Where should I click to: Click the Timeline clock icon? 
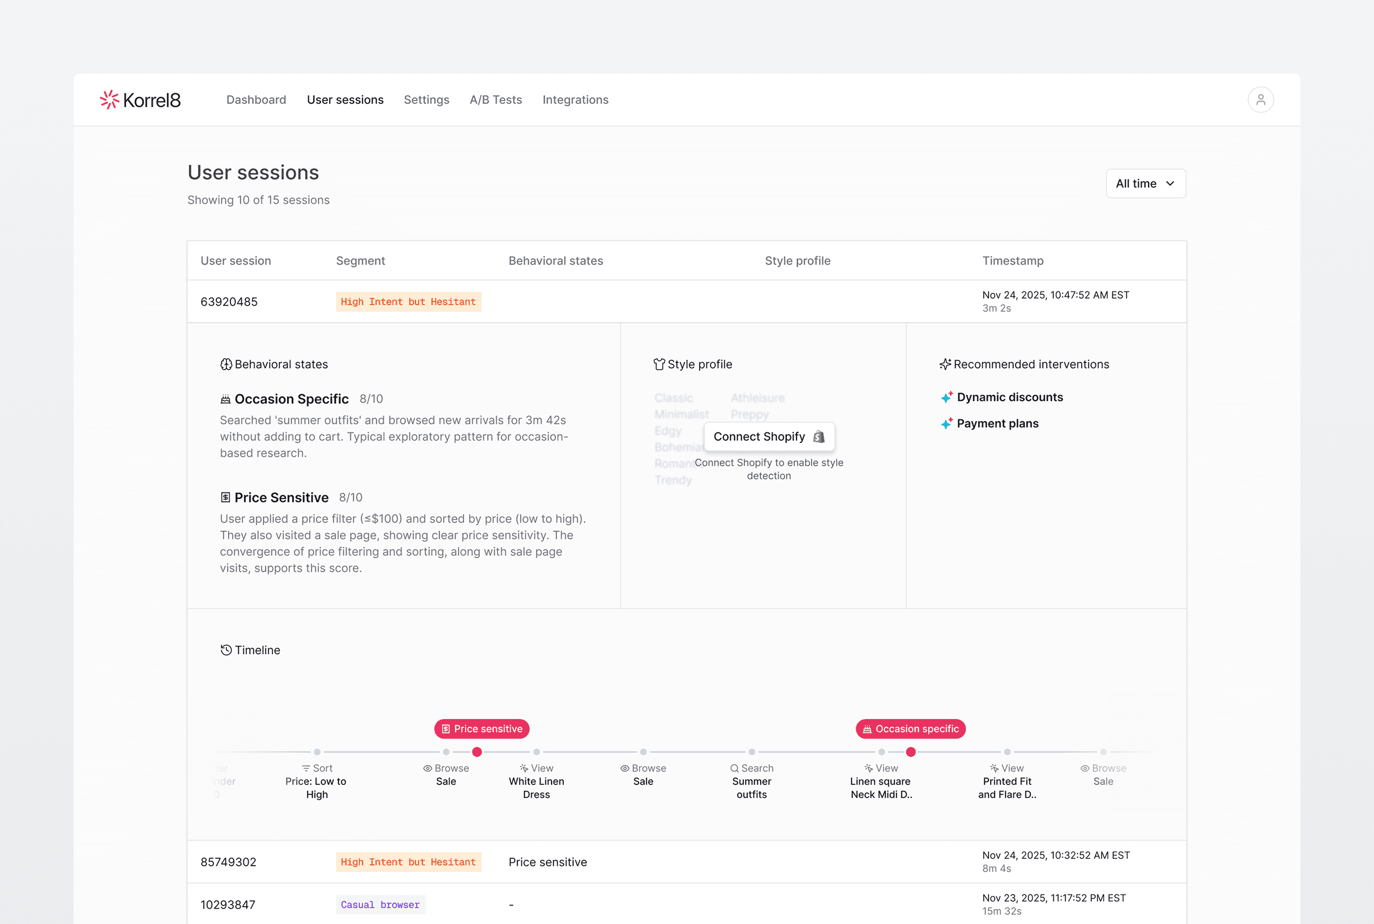tap(226, 650)
